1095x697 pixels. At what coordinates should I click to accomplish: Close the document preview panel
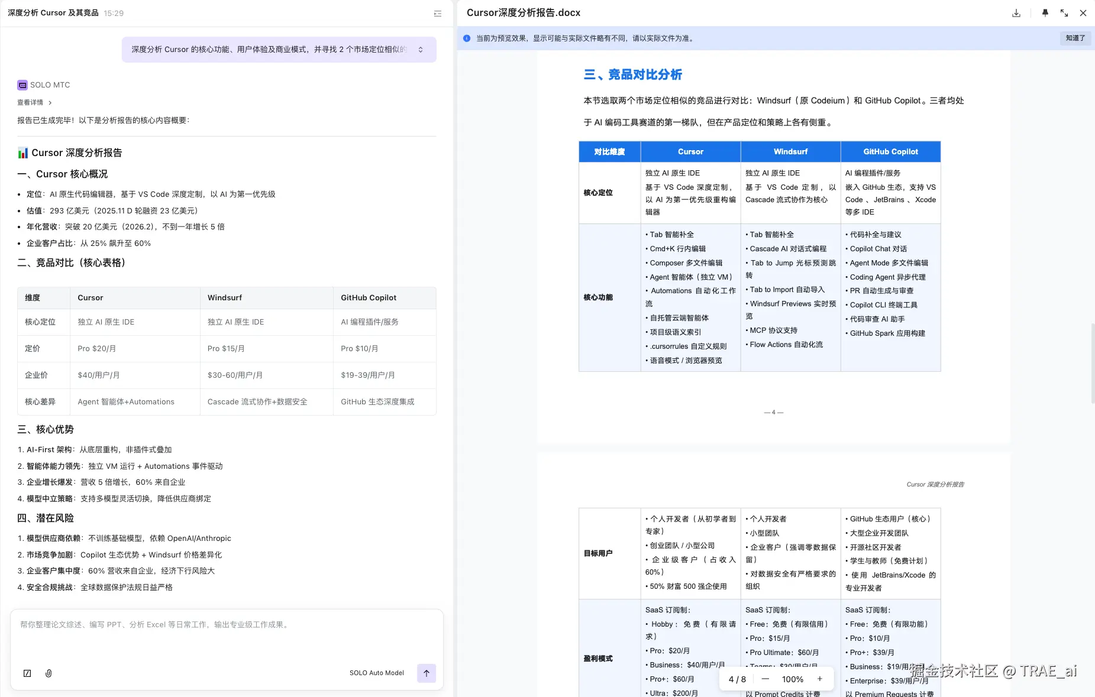coord(1083,13)
